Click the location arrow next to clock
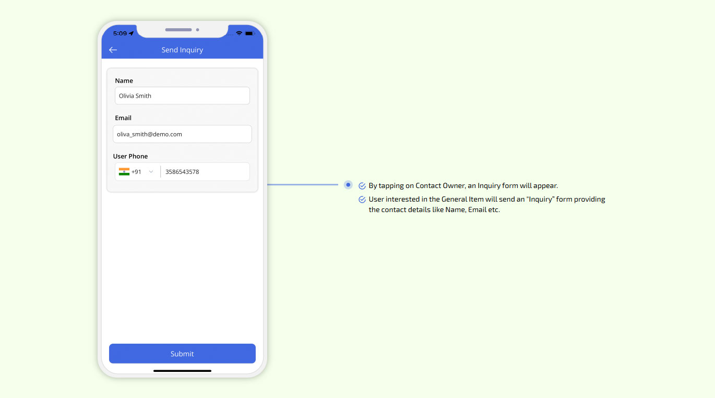715x398 pixels. (130, 32)
